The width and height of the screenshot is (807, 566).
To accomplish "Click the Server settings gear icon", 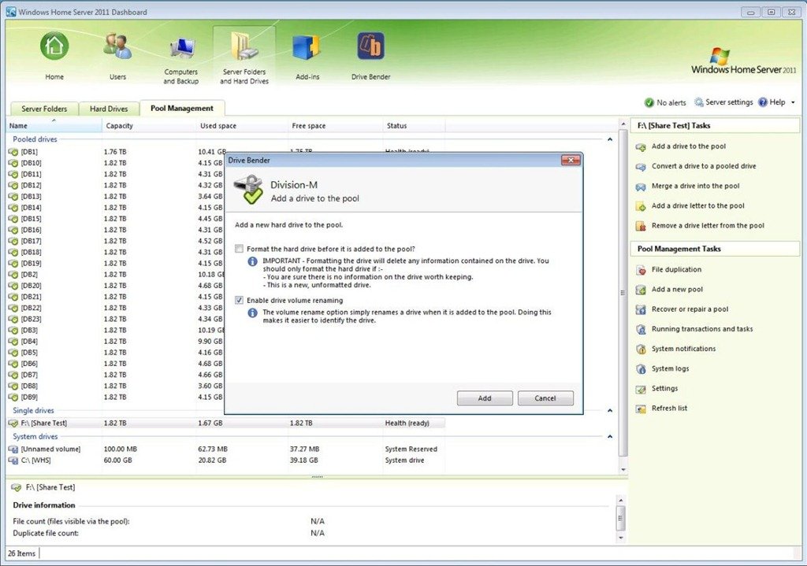I will tap(698, 102).
